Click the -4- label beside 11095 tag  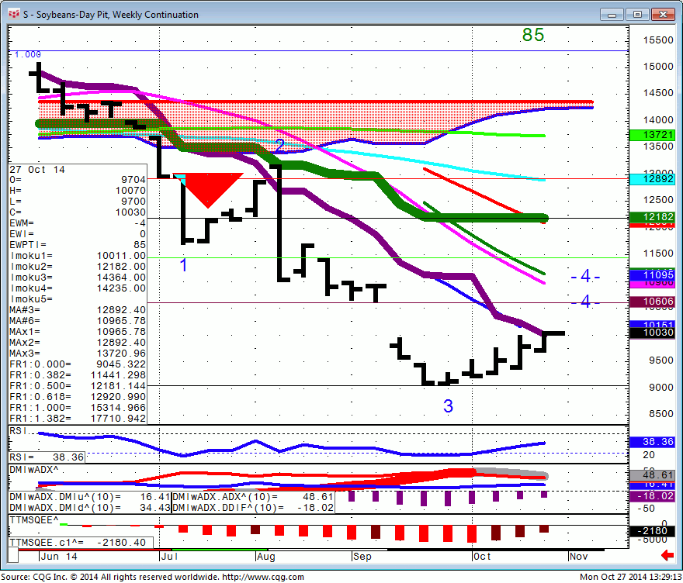[585, 276]
